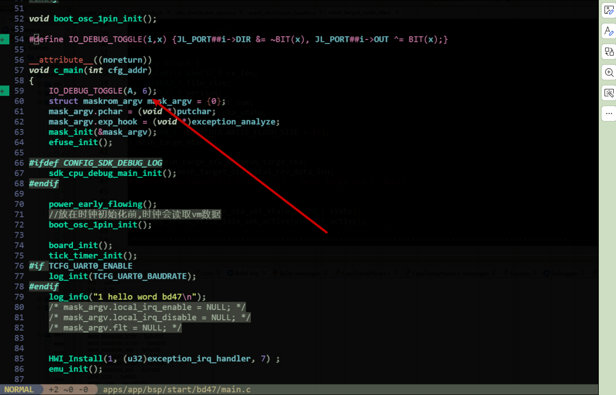Click the IO_DEBUG_TOGGLE(A, 6) call on line 59
Viewport: 616px width, 395px height.
click(x=103, y=91)
